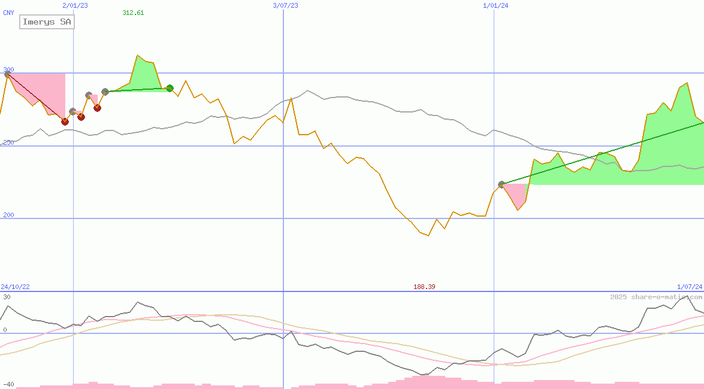This screenshot has height=389, width=704.
Task: Click the CNY currency label
Action: (8, 13)
